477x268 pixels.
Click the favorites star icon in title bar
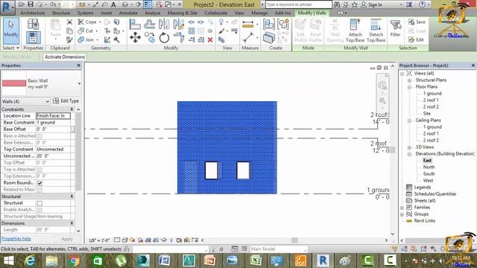coord(355,4)
